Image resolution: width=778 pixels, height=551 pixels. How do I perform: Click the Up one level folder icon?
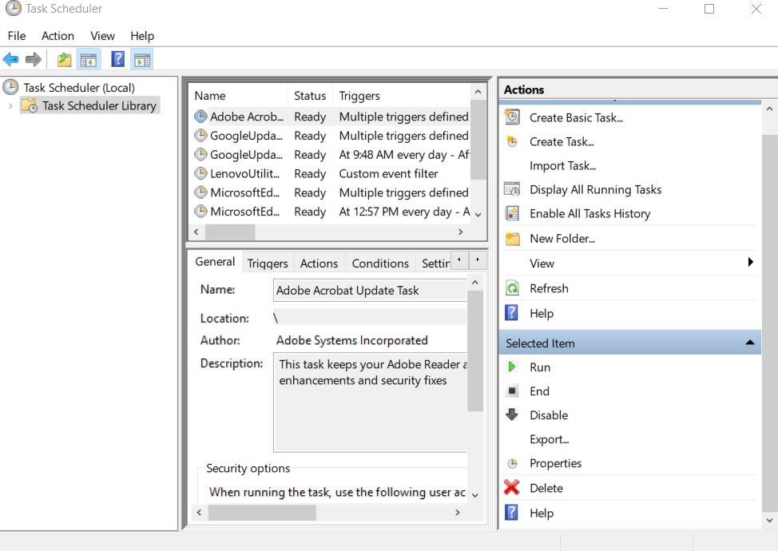(64, 60)
